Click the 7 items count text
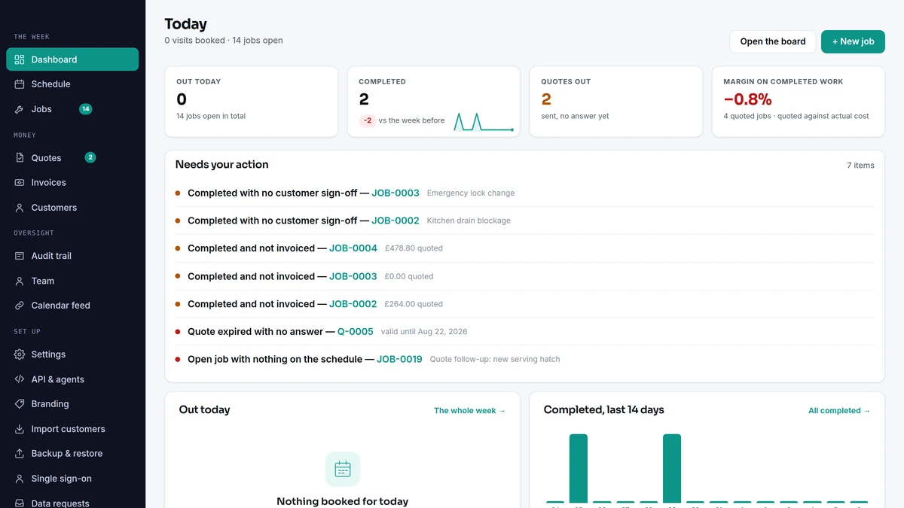Image resolution: width=904 pixels, height=508 pixels. 860,166
